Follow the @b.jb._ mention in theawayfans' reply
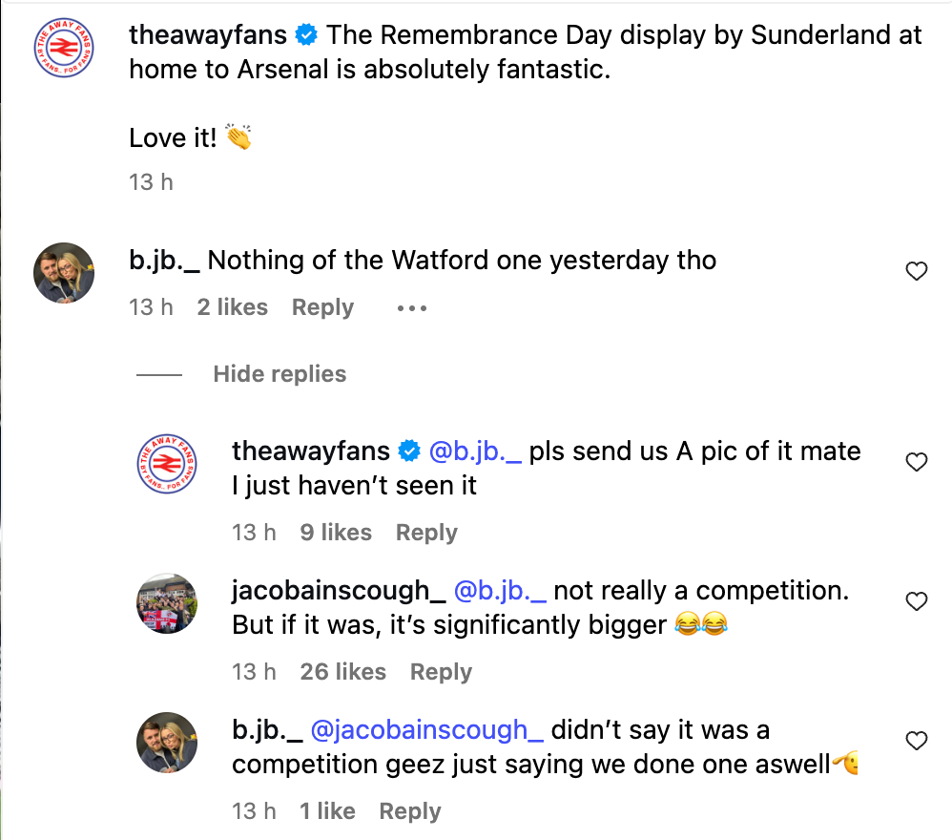The image size is (952, 840). (474, 451)
